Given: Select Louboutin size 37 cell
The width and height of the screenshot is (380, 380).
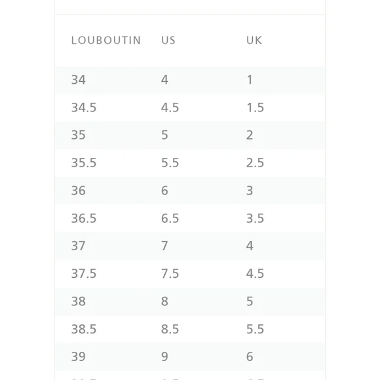Looking at the screenshot, I should [x=78, y=246].
